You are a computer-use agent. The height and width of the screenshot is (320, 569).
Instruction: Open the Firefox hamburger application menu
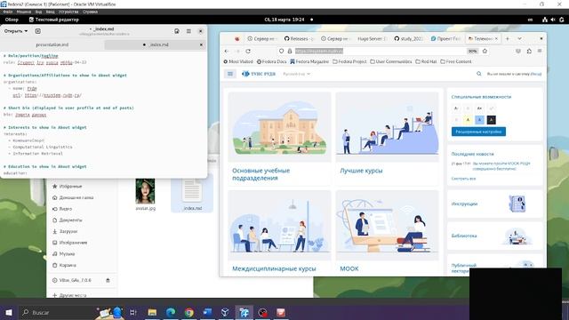[x=540, y=52]
